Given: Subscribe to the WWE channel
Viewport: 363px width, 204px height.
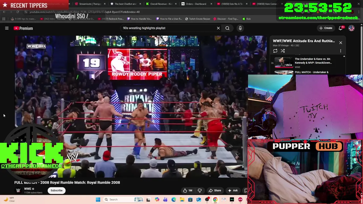Looking at the screenshot, I should coord(56,190).
